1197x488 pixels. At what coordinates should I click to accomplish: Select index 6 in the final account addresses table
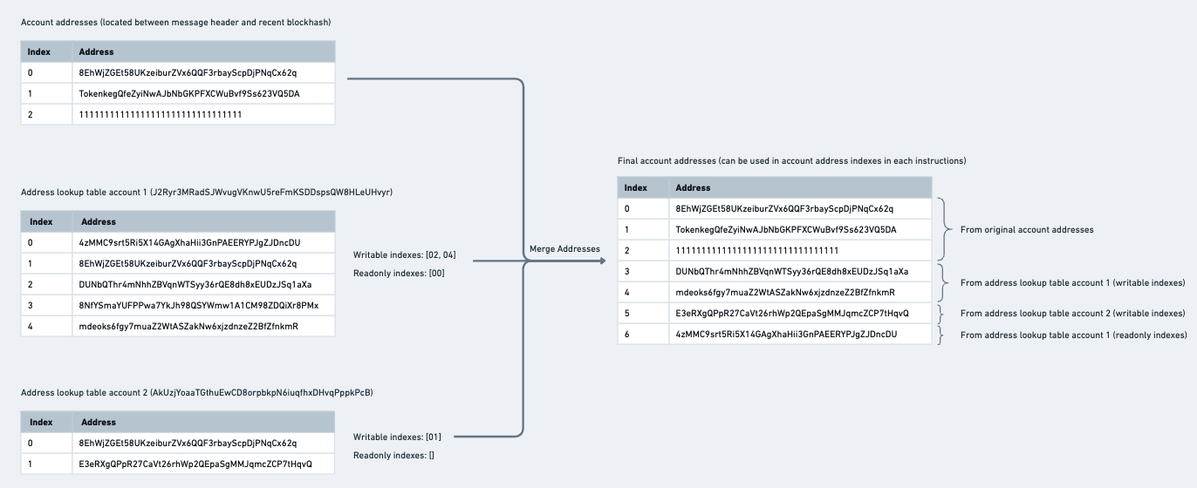(x=627, y=335)
